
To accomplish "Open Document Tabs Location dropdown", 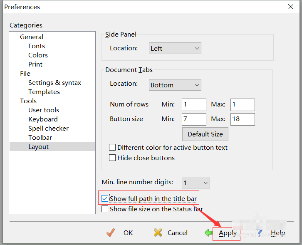I will click(175, 85).
